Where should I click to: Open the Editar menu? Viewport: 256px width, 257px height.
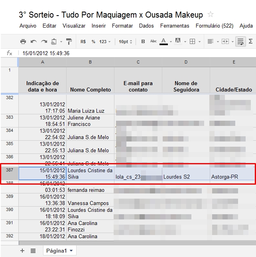coord(49,26)
